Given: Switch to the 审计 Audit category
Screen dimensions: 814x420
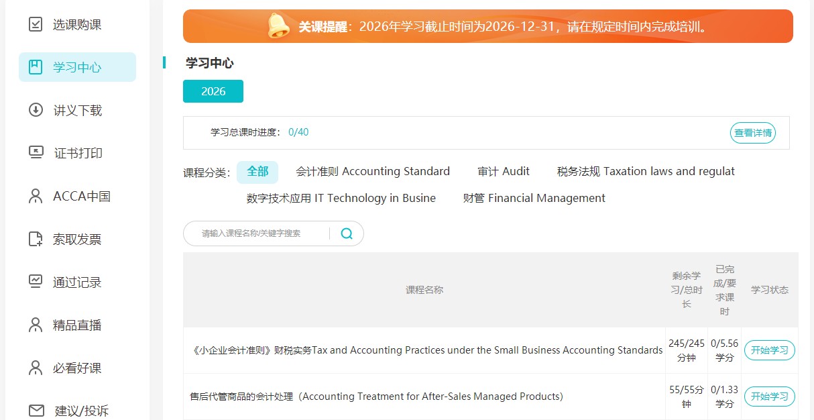Looking at the screenshot, I should tap(503, 171).
